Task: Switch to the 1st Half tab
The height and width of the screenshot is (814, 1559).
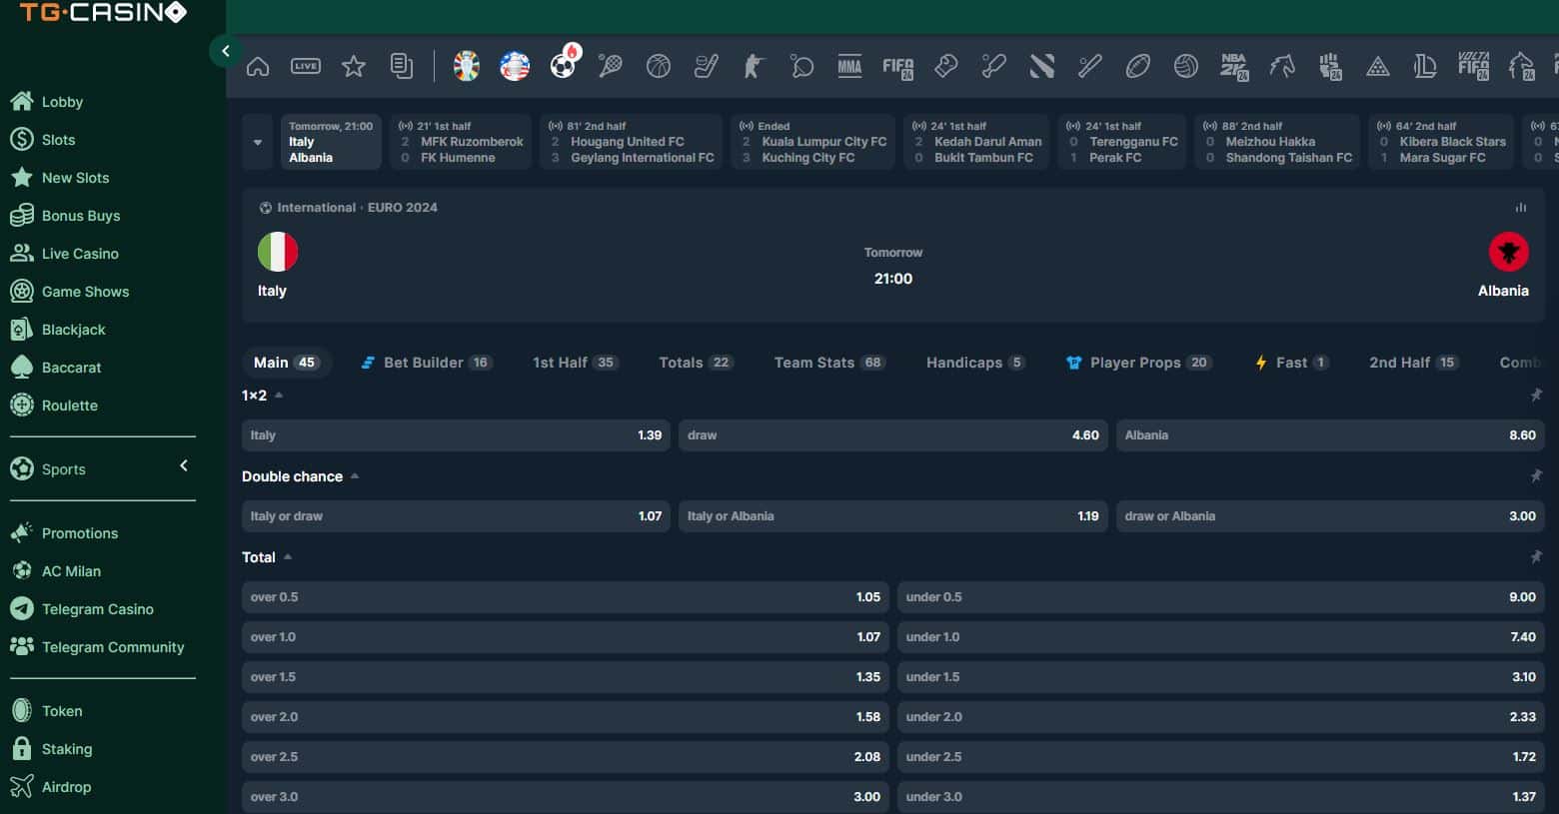Action: [x=576, y=363]
